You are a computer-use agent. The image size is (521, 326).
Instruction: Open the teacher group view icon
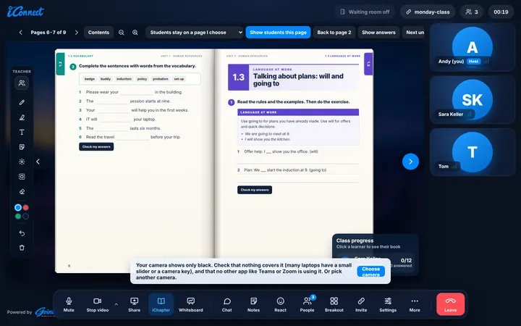pyautogui.click(x=22, y=83)
